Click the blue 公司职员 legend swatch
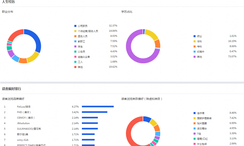This screenshot has width=244, height=146. [x=75, y=26]
